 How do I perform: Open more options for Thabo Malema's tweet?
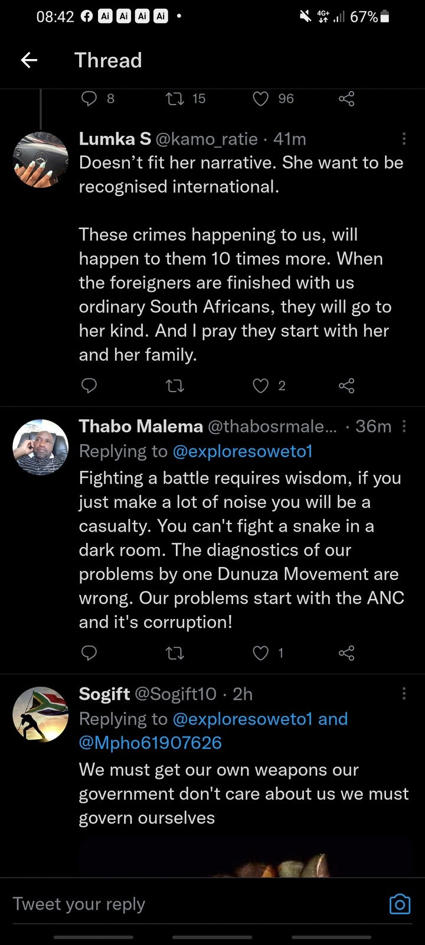pos(404,426)
